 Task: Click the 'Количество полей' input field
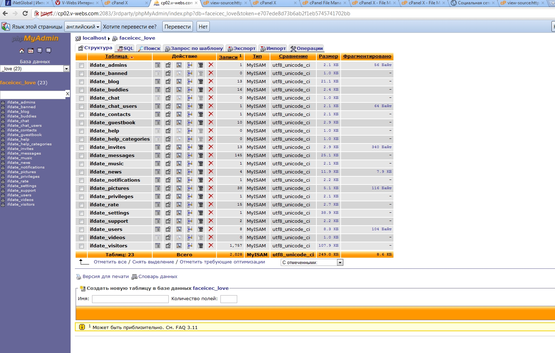[229, 299]
